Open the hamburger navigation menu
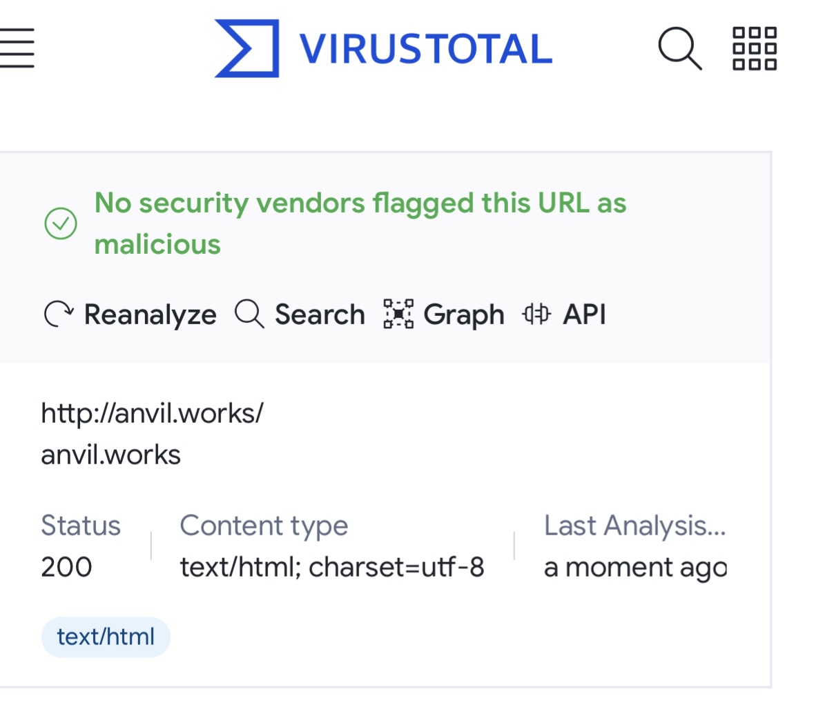 click(17, 48)
